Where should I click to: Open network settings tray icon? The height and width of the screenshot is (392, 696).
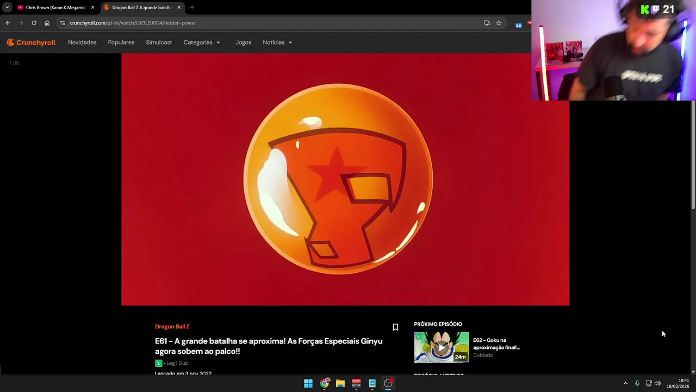(x=649, y=383)
